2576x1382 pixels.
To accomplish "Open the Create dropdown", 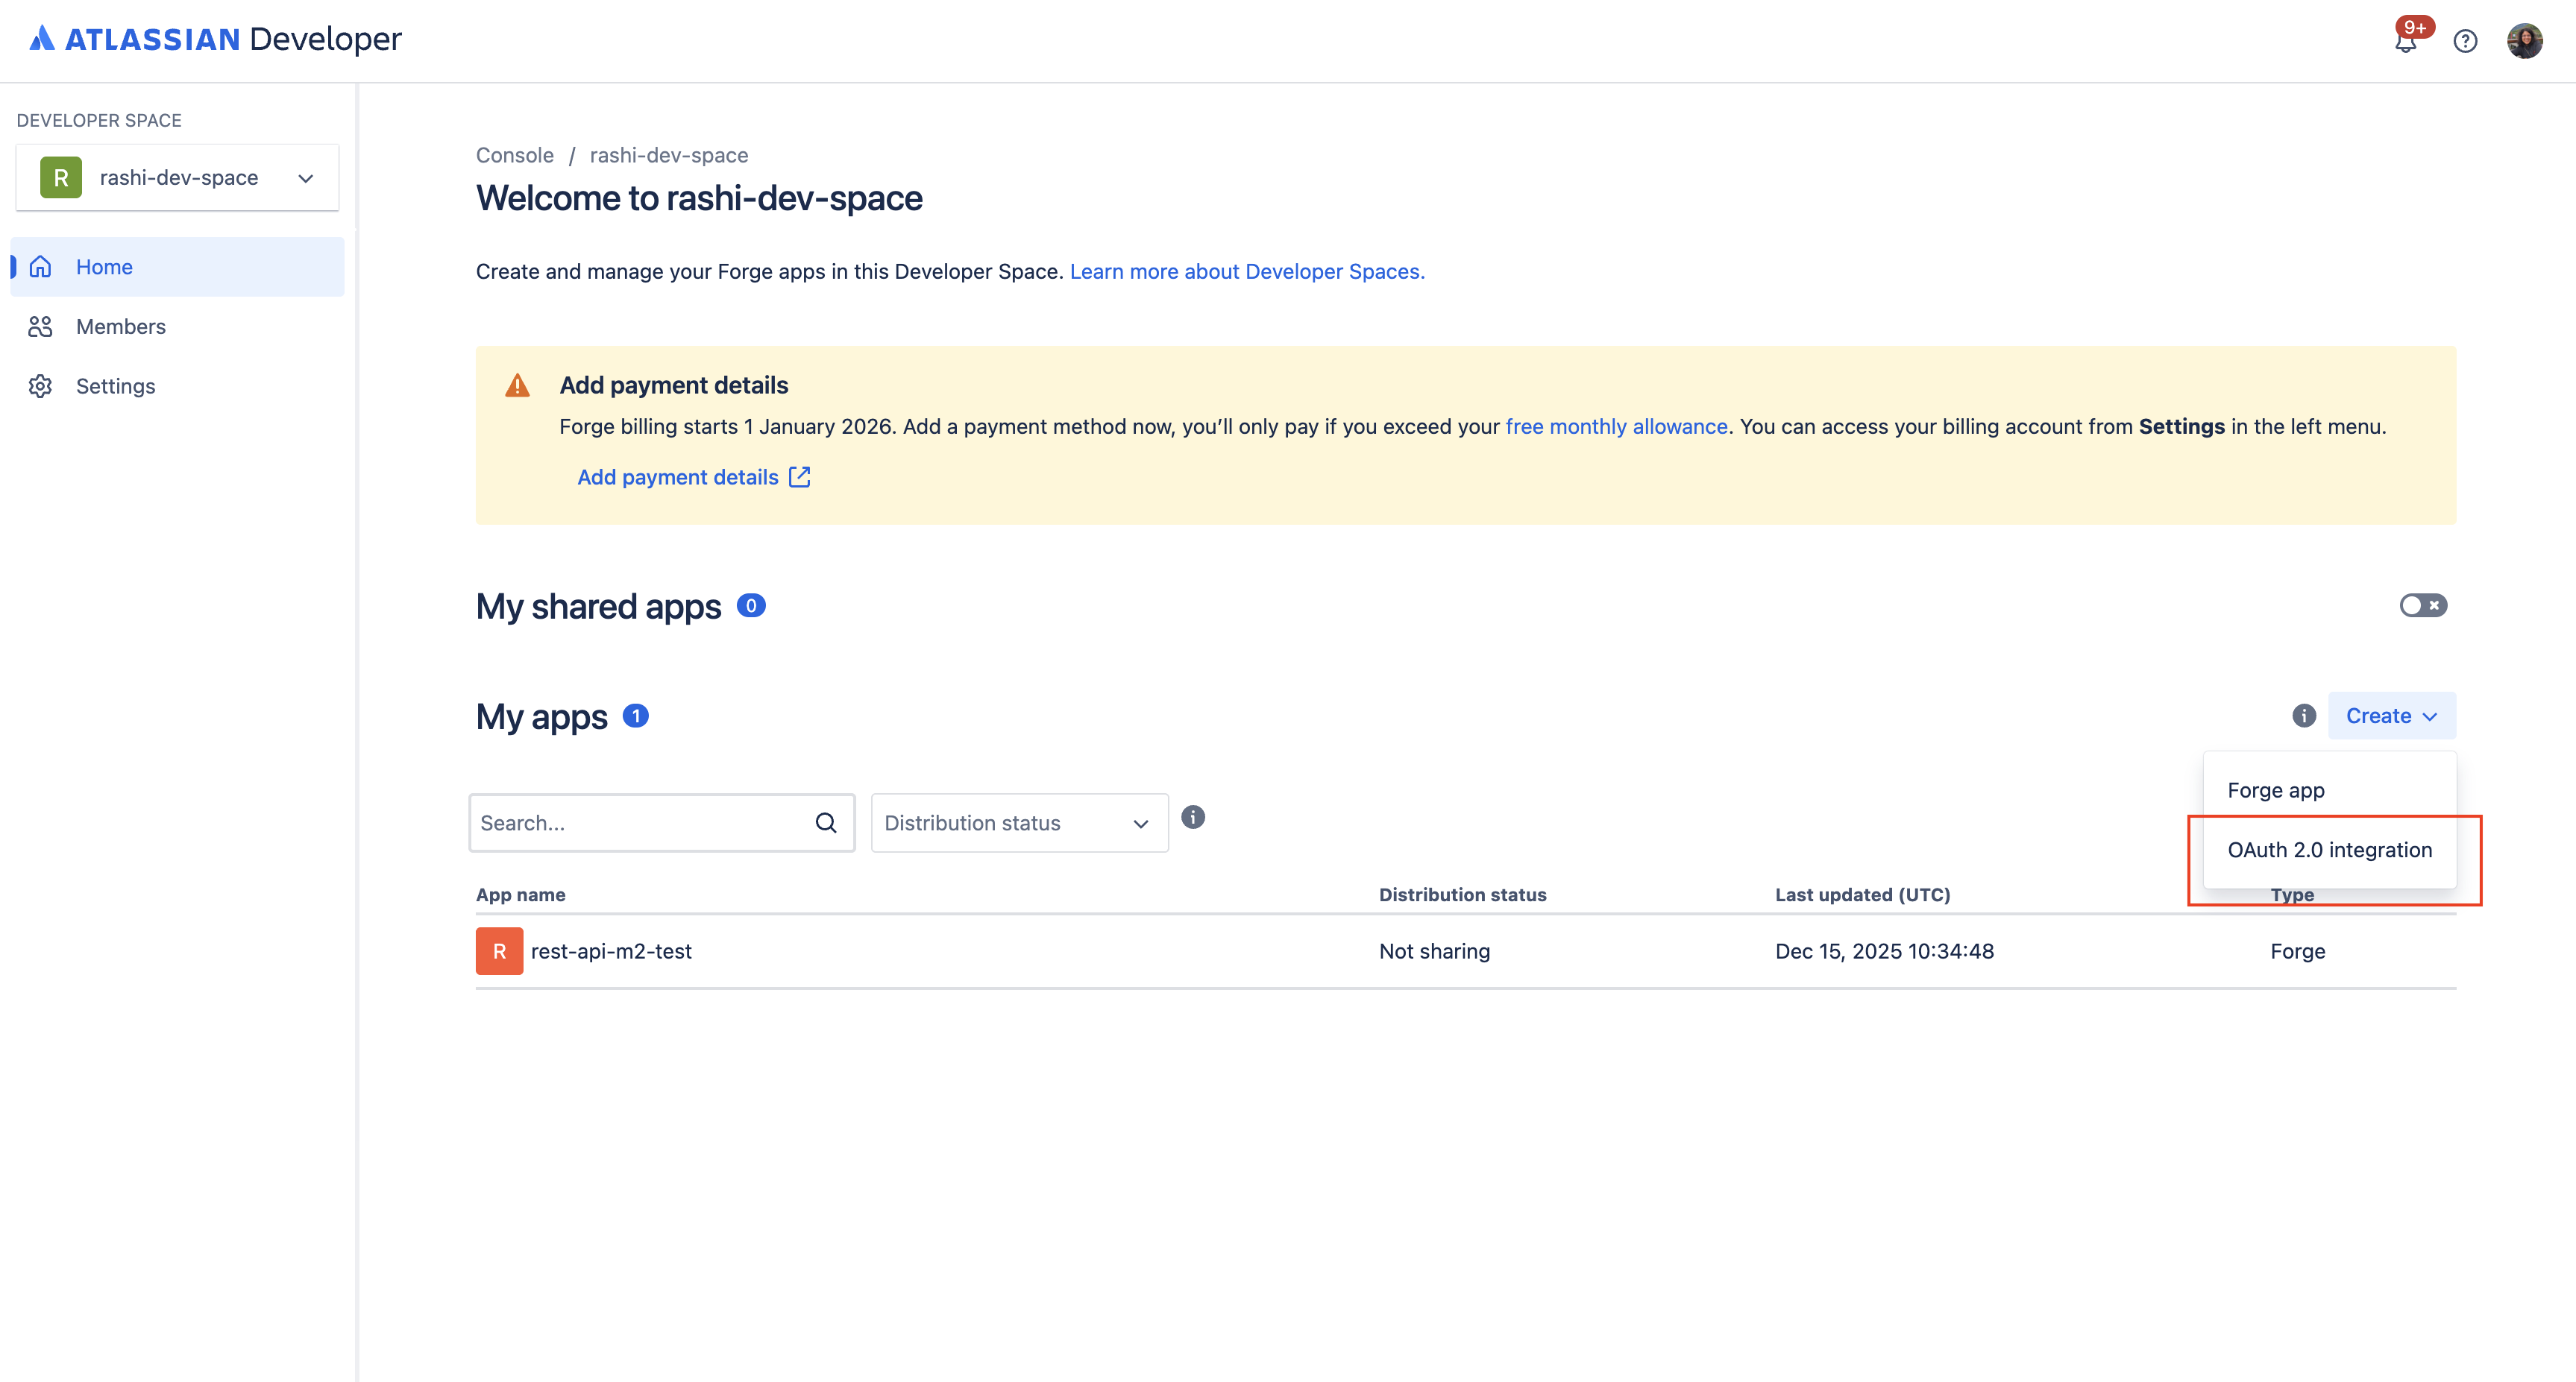I will tap(2390, 716).
